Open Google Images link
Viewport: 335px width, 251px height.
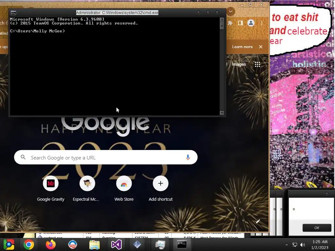[239, 64]
